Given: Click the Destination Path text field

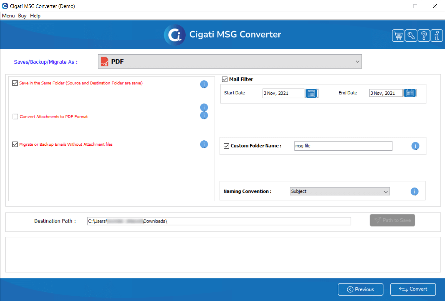Looking at the screenshot, I should 219,221.
